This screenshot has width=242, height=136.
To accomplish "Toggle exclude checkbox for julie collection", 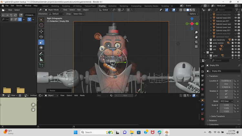I will tap(233, 46).
